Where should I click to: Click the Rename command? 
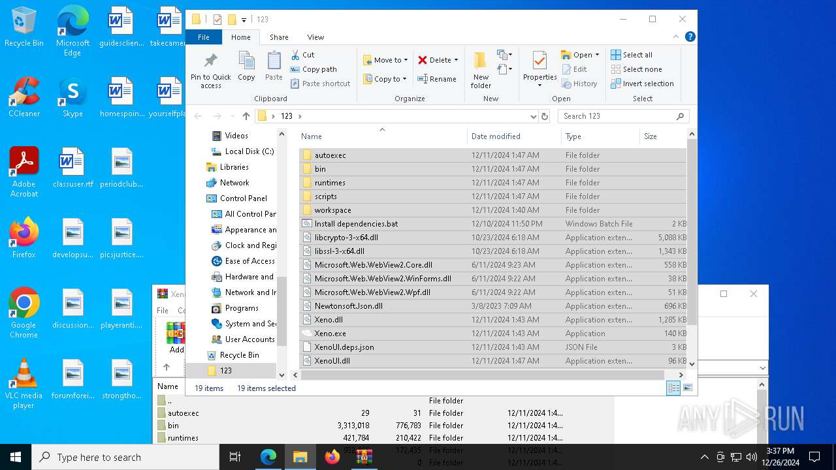(437, 79)
